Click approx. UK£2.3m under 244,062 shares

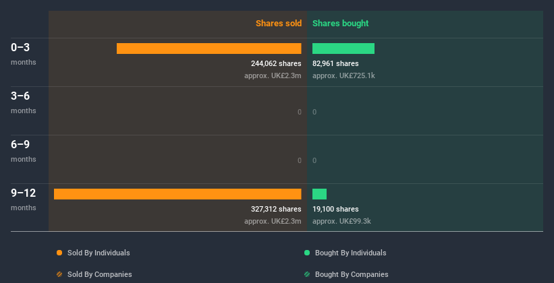273,75
